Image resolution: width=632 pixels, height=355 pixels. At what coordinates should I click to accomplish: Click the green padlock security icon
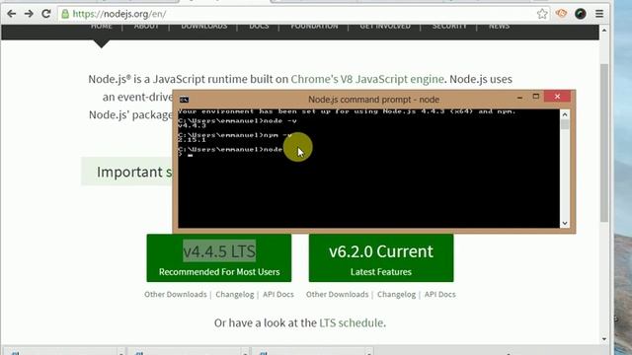(65, 14)
